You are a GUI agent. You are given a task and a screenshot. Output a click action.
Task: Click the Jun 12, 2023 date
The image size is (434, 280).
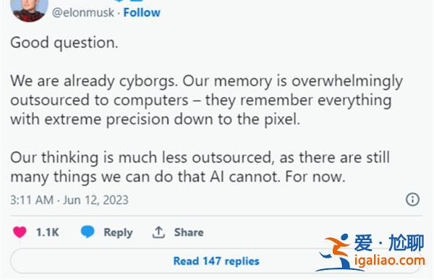point(95,200)
